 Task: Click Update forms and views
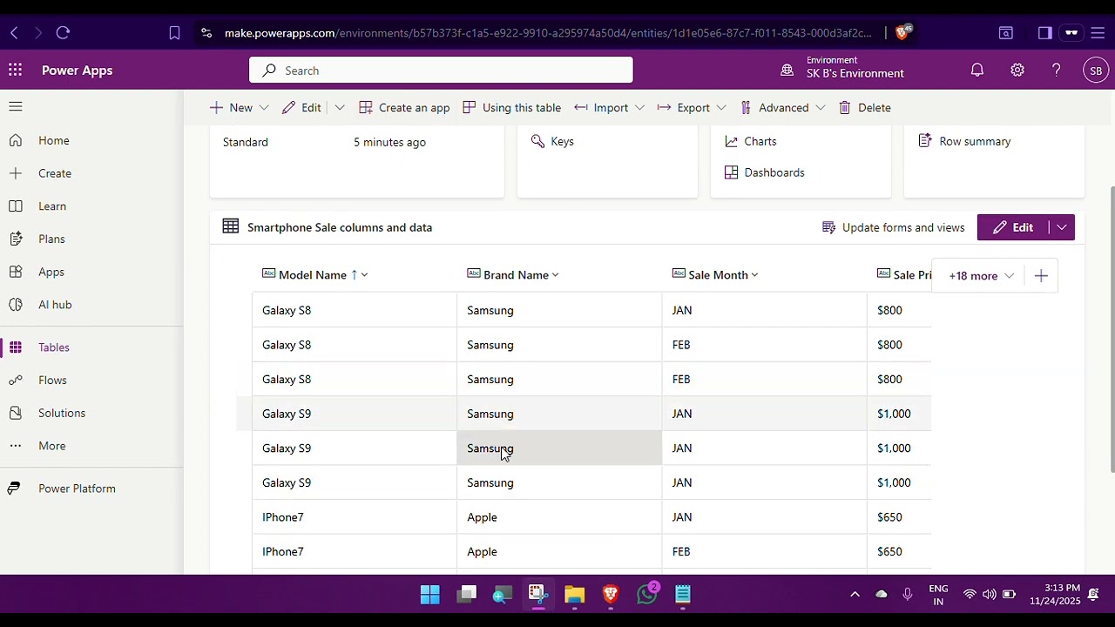894,227
